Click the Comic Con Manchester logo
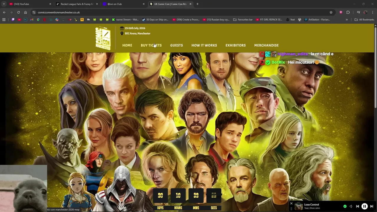 tap(103, 38)
